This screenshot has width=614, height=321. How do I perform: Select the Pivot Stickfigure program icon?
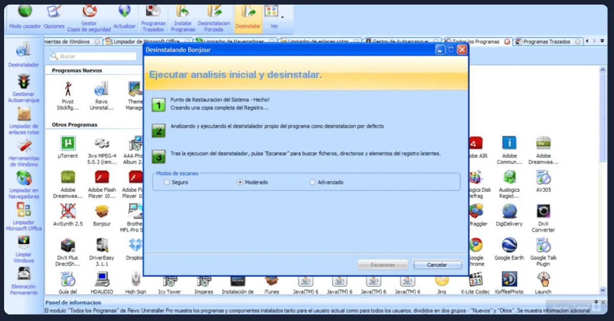point(68,96)
